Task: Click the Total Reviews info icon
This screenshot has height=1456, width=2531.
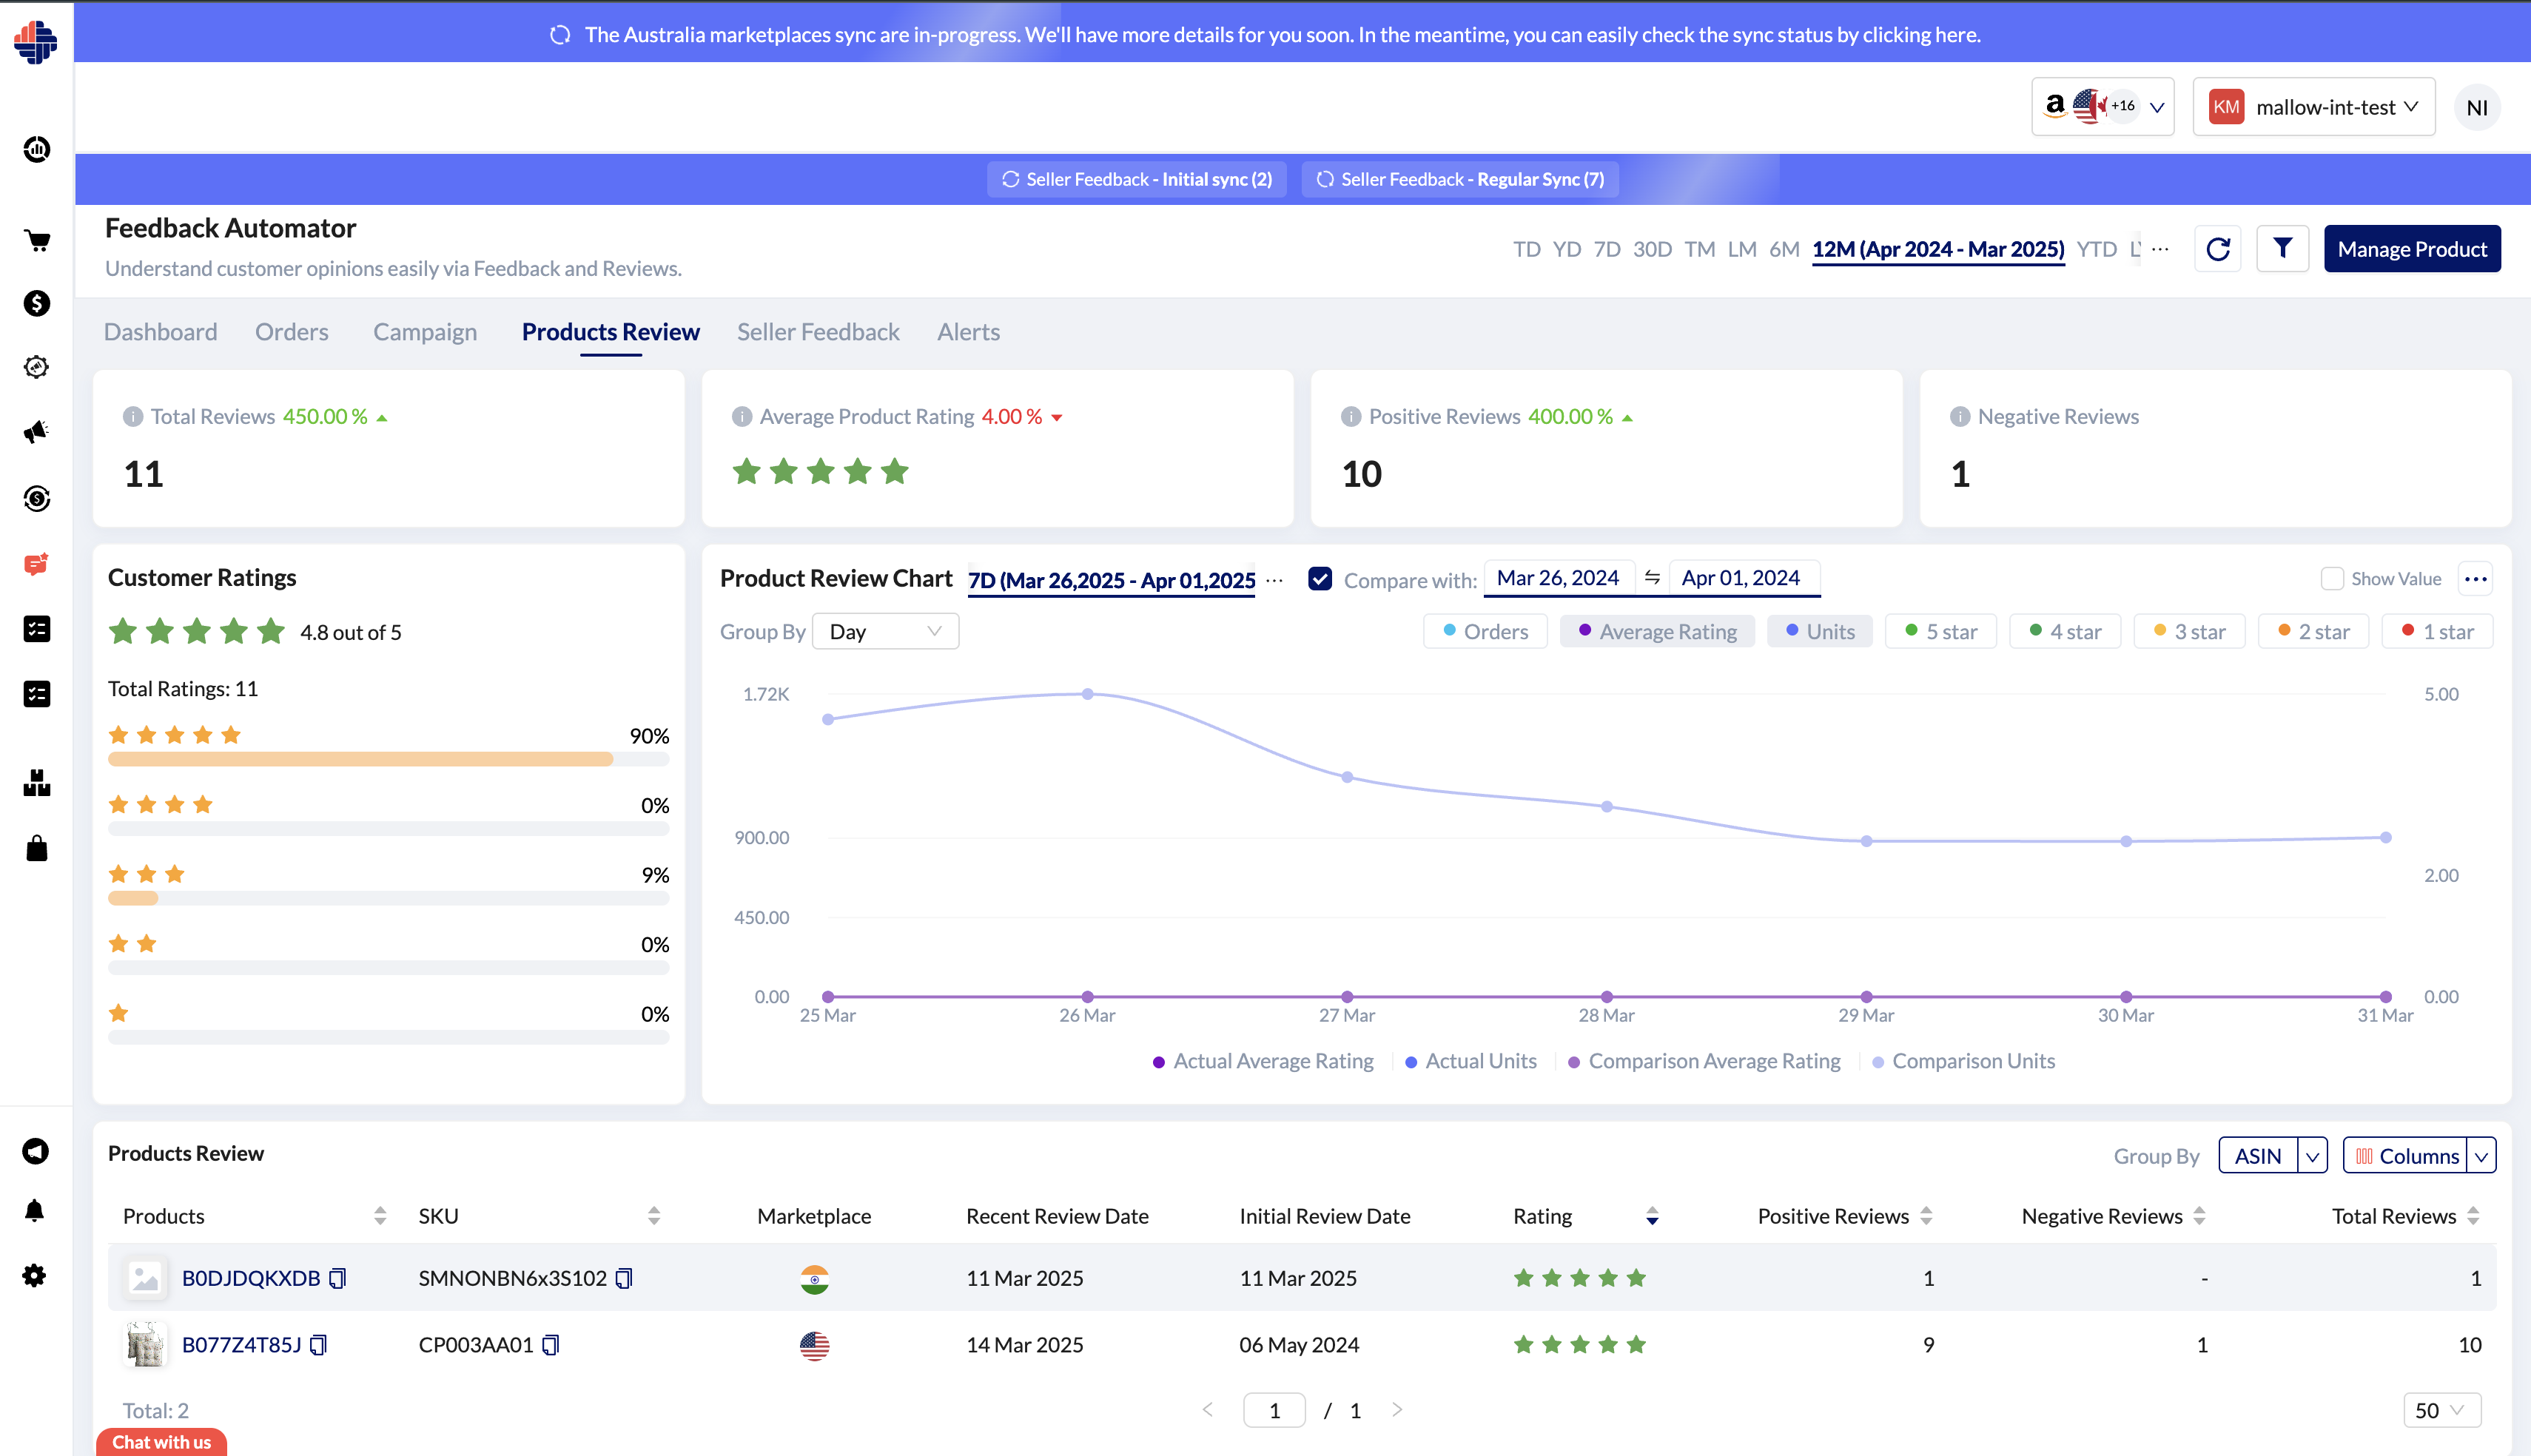Action: click(133, 417)
